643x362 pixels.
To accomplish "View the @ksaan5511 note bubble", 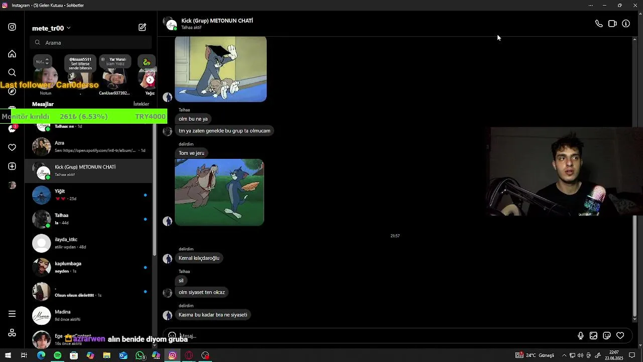I will tap(80, 62).
